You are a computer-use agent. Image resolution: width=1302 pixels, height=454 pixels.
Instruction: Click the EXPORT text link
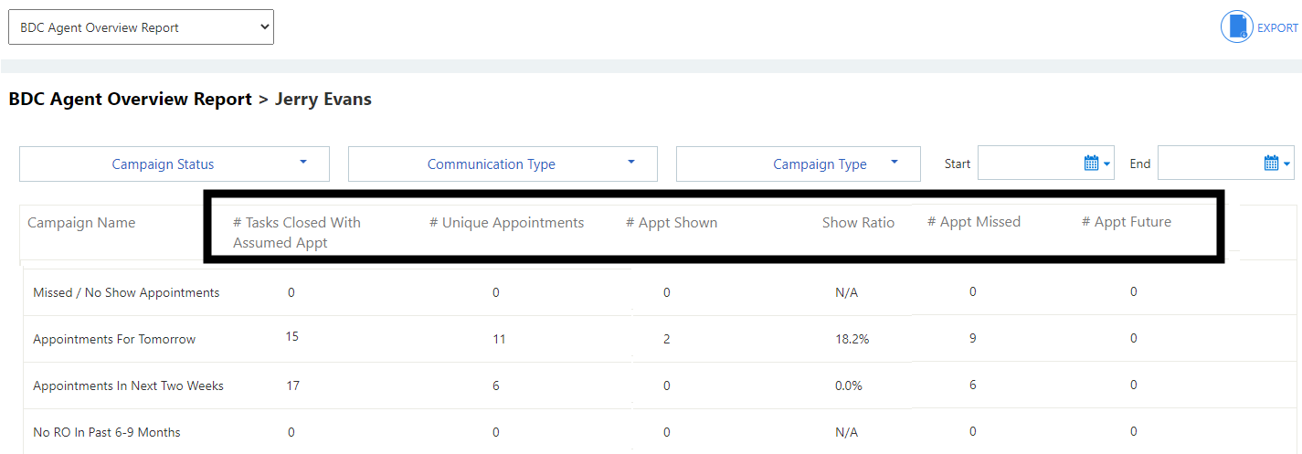point(1277,27)
